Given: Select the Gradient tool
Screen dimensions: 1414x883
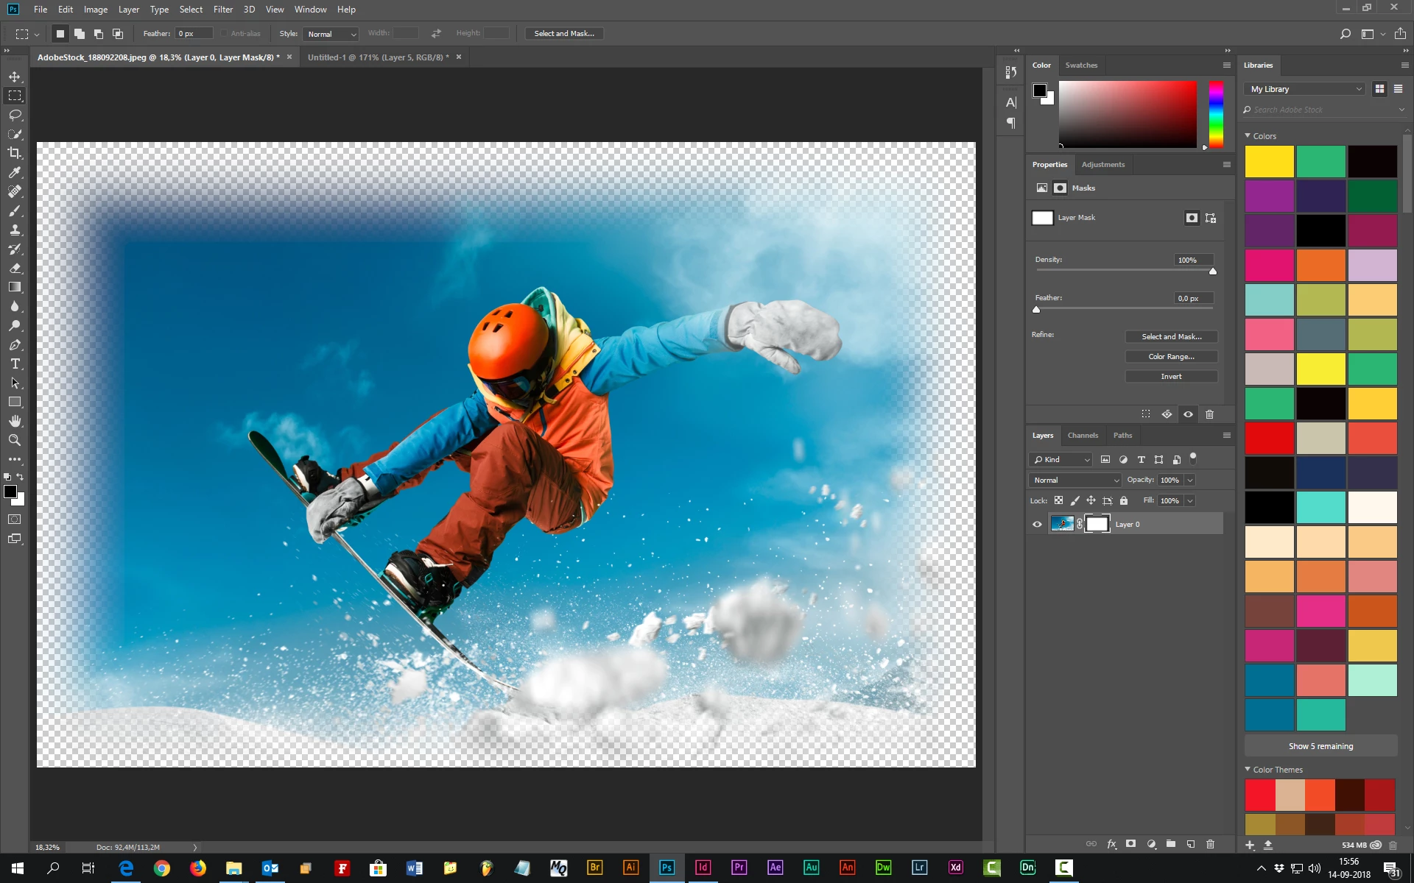Looking at the screenshot, I should tap(15, 287).
